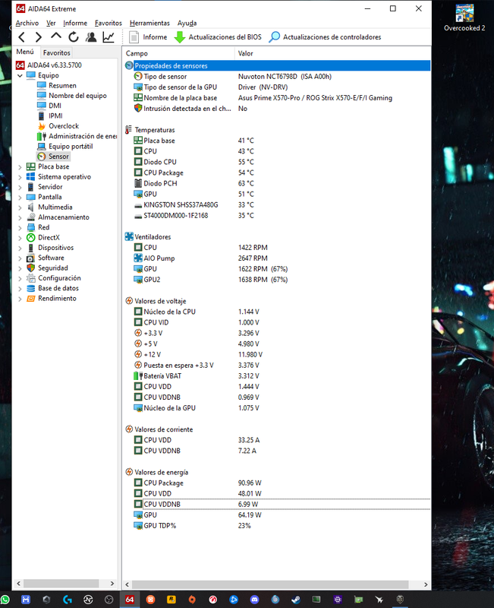
Task: Open the Archivo menu
Action: (x=27, y=24)
